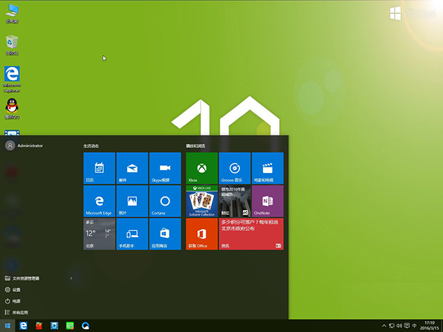Image resolution: width=443 pixels, height=332 pixels.
Task: Launch Groove Music tile
Action: click(x=235, y=168)
